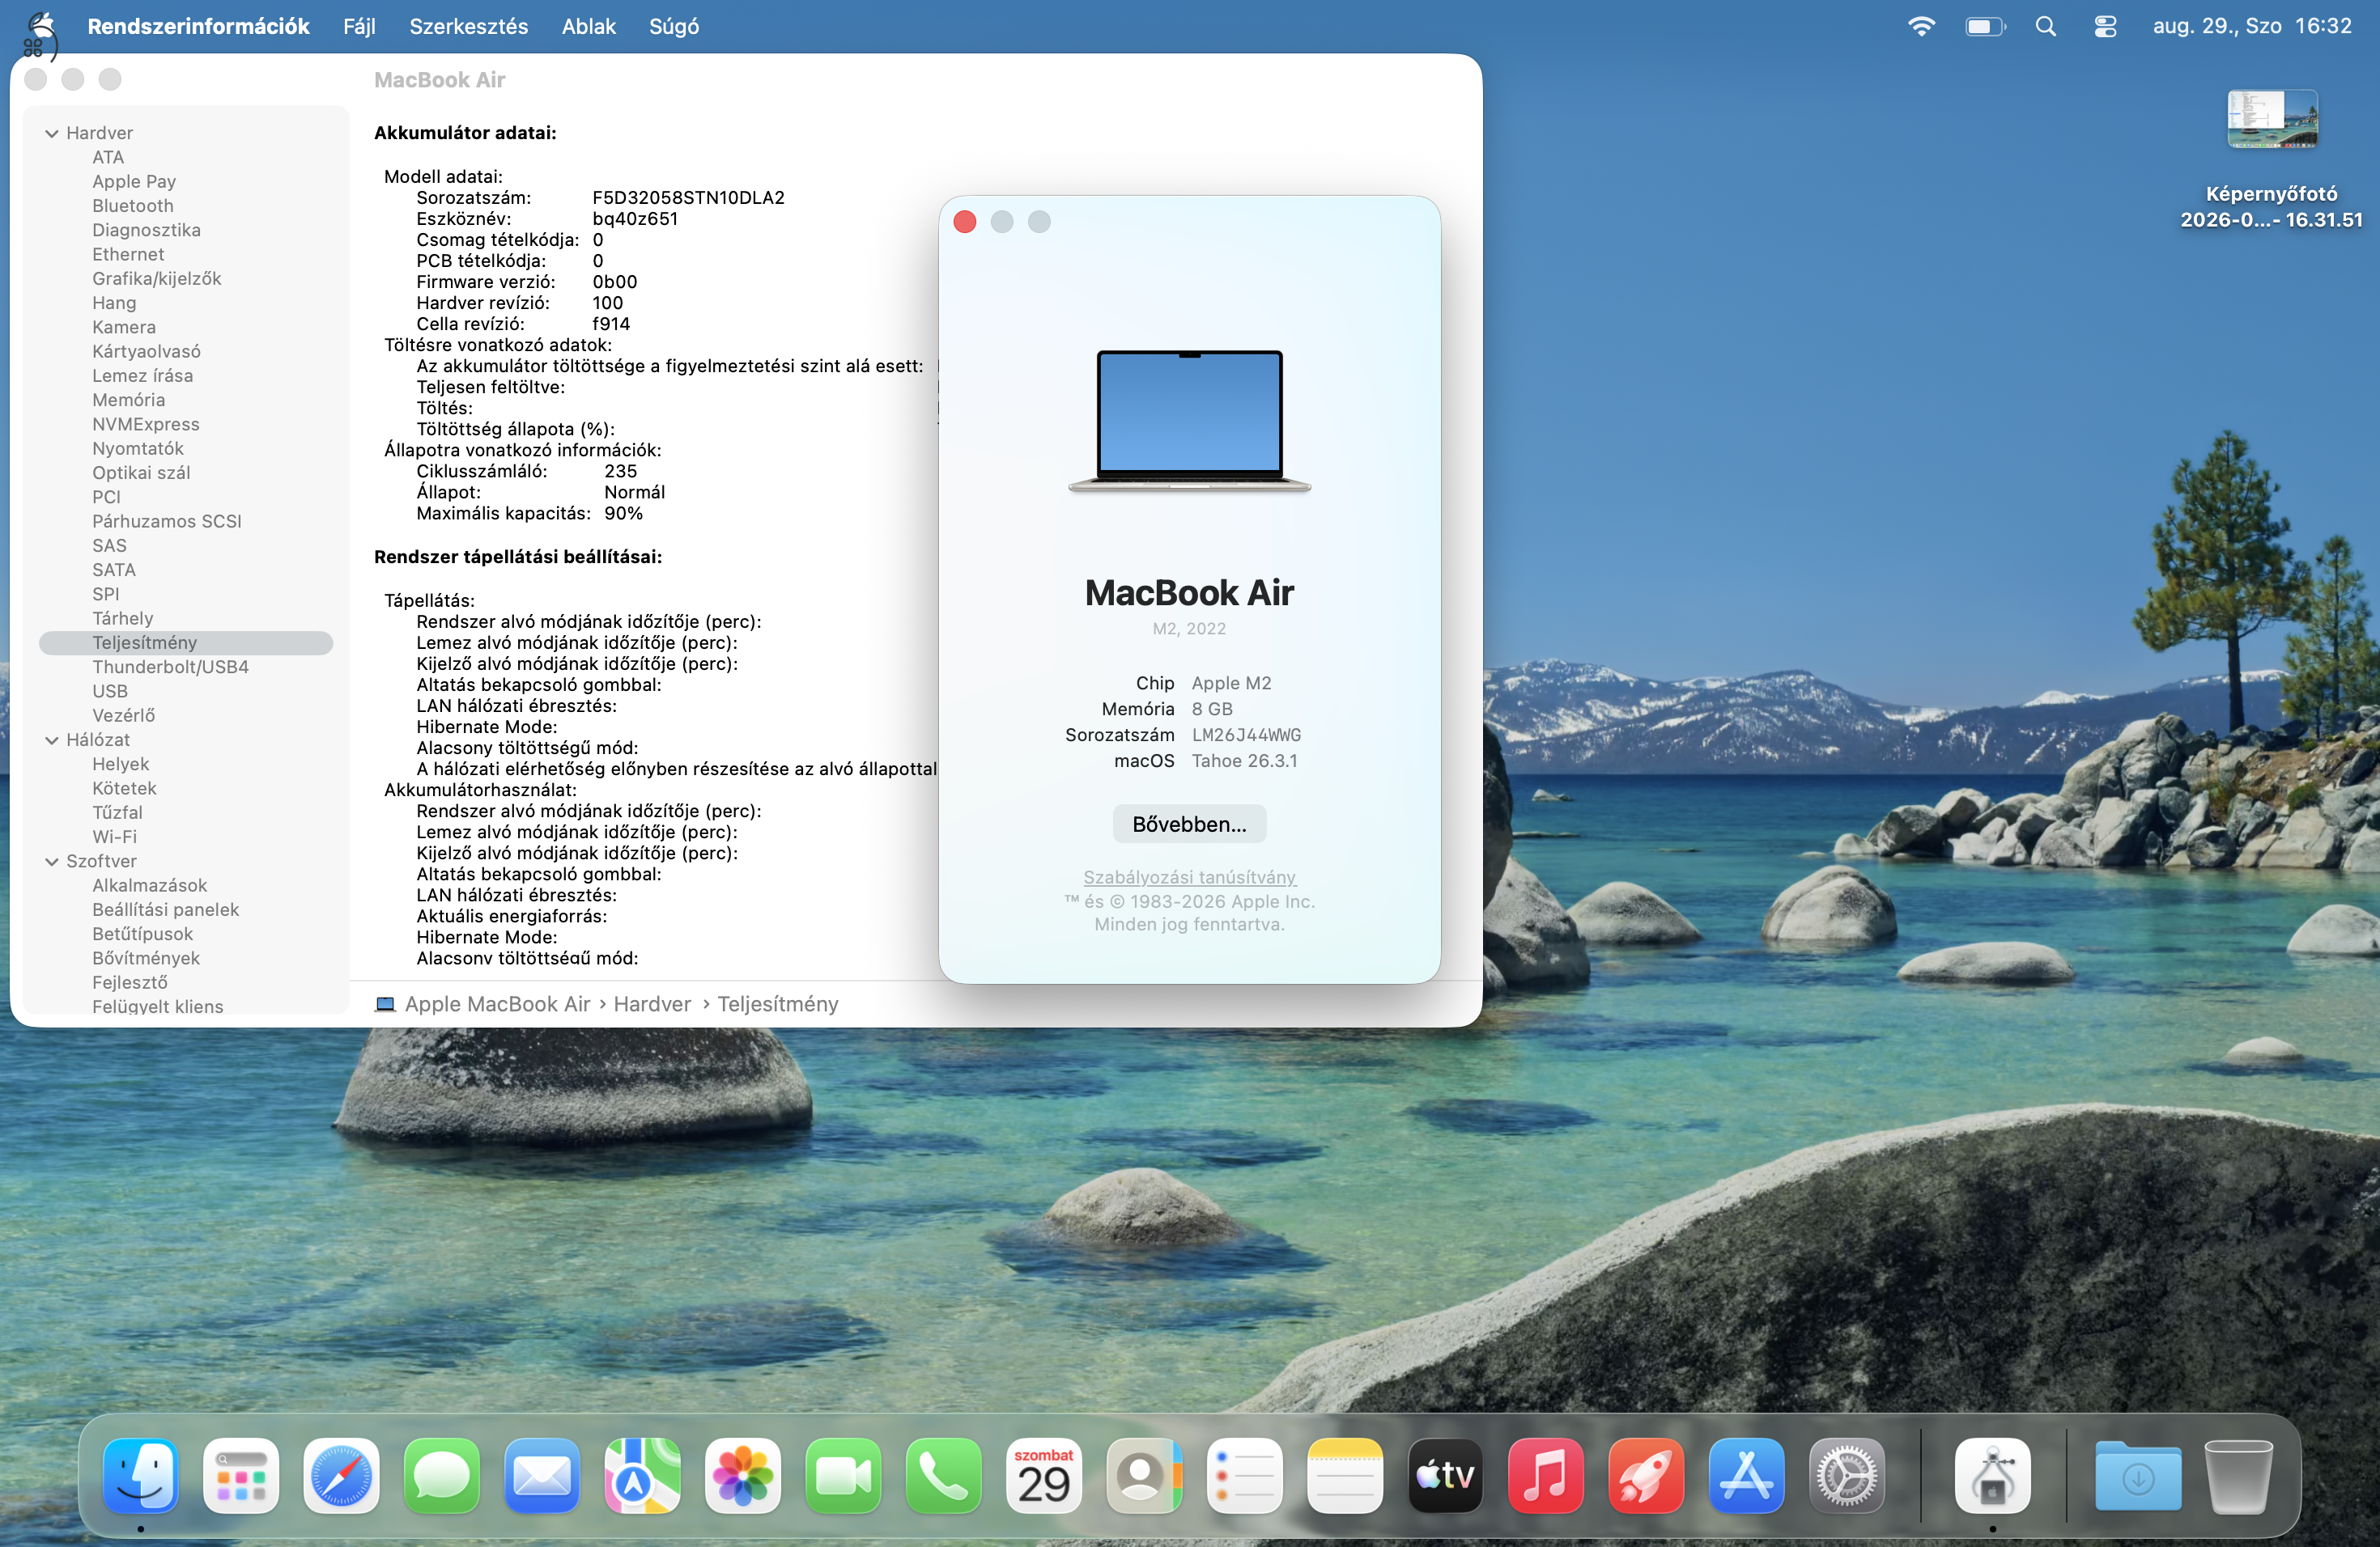The width and height of the screenshot is (2380, 1547).
Task: Open Finder from the Dock
Action: coord(141,1475)
